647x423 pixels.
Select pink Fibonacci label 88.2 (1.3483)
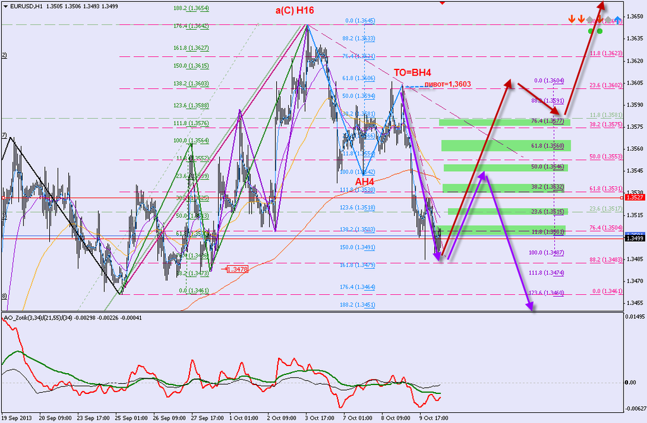606,259
